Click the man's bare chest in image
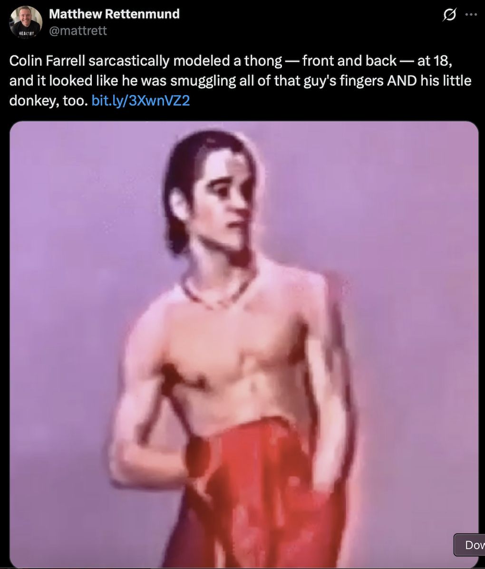Image resolution: width=485 pixels, height=569 pixels. (233, 348)
